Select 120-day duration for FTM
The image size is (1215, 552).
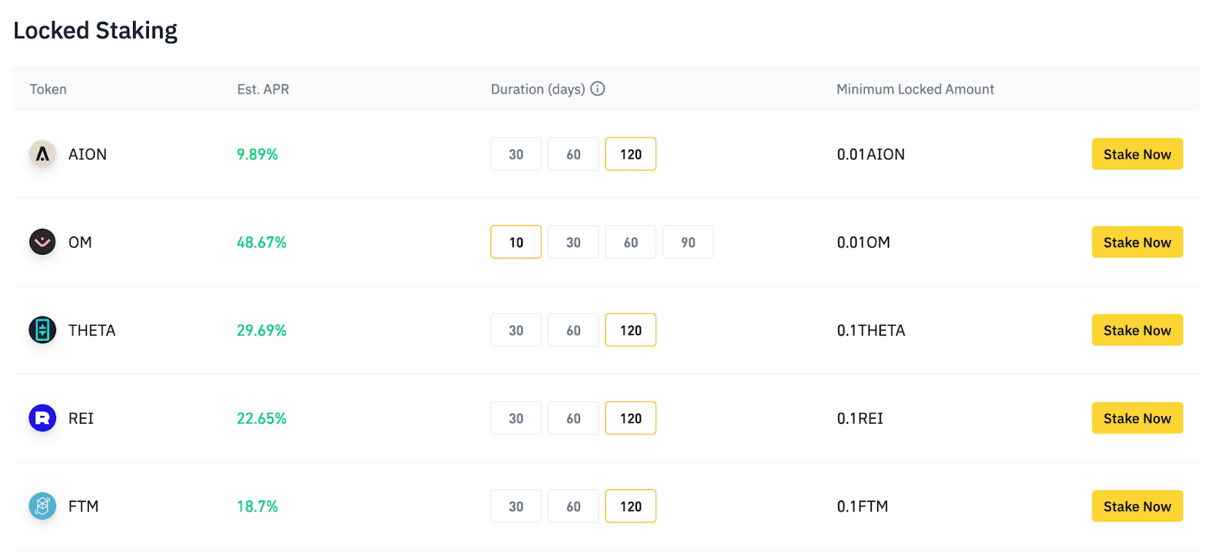click(630, 506)
